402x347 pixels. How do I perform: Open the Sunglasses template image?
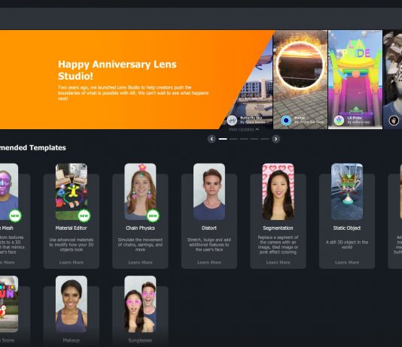click(x=140, y=303)
